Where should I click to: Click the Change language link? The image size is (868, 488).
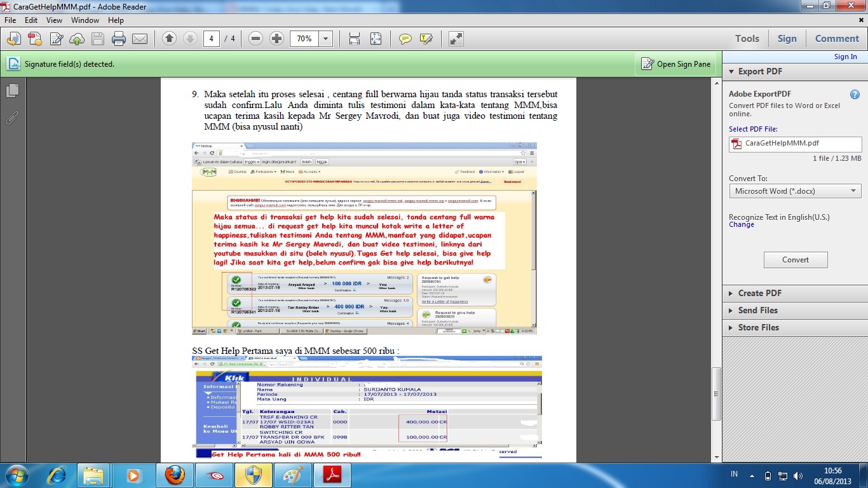(x=742, y=224)
